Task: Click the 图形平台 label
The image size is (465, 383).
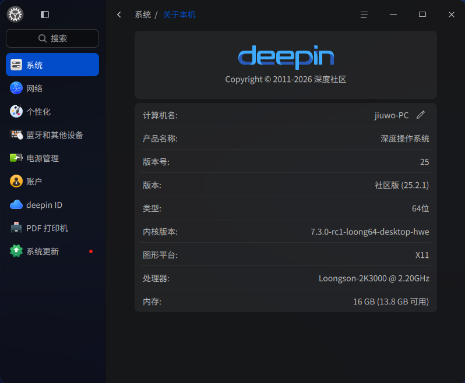Action: coord(160,255)
